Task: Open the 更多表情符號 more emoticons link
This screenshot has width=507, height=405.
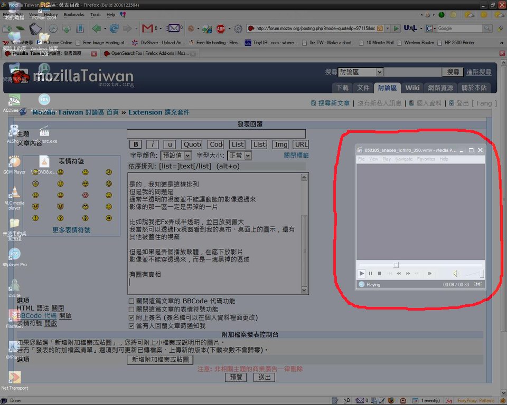Action: [x=71, y=230]
